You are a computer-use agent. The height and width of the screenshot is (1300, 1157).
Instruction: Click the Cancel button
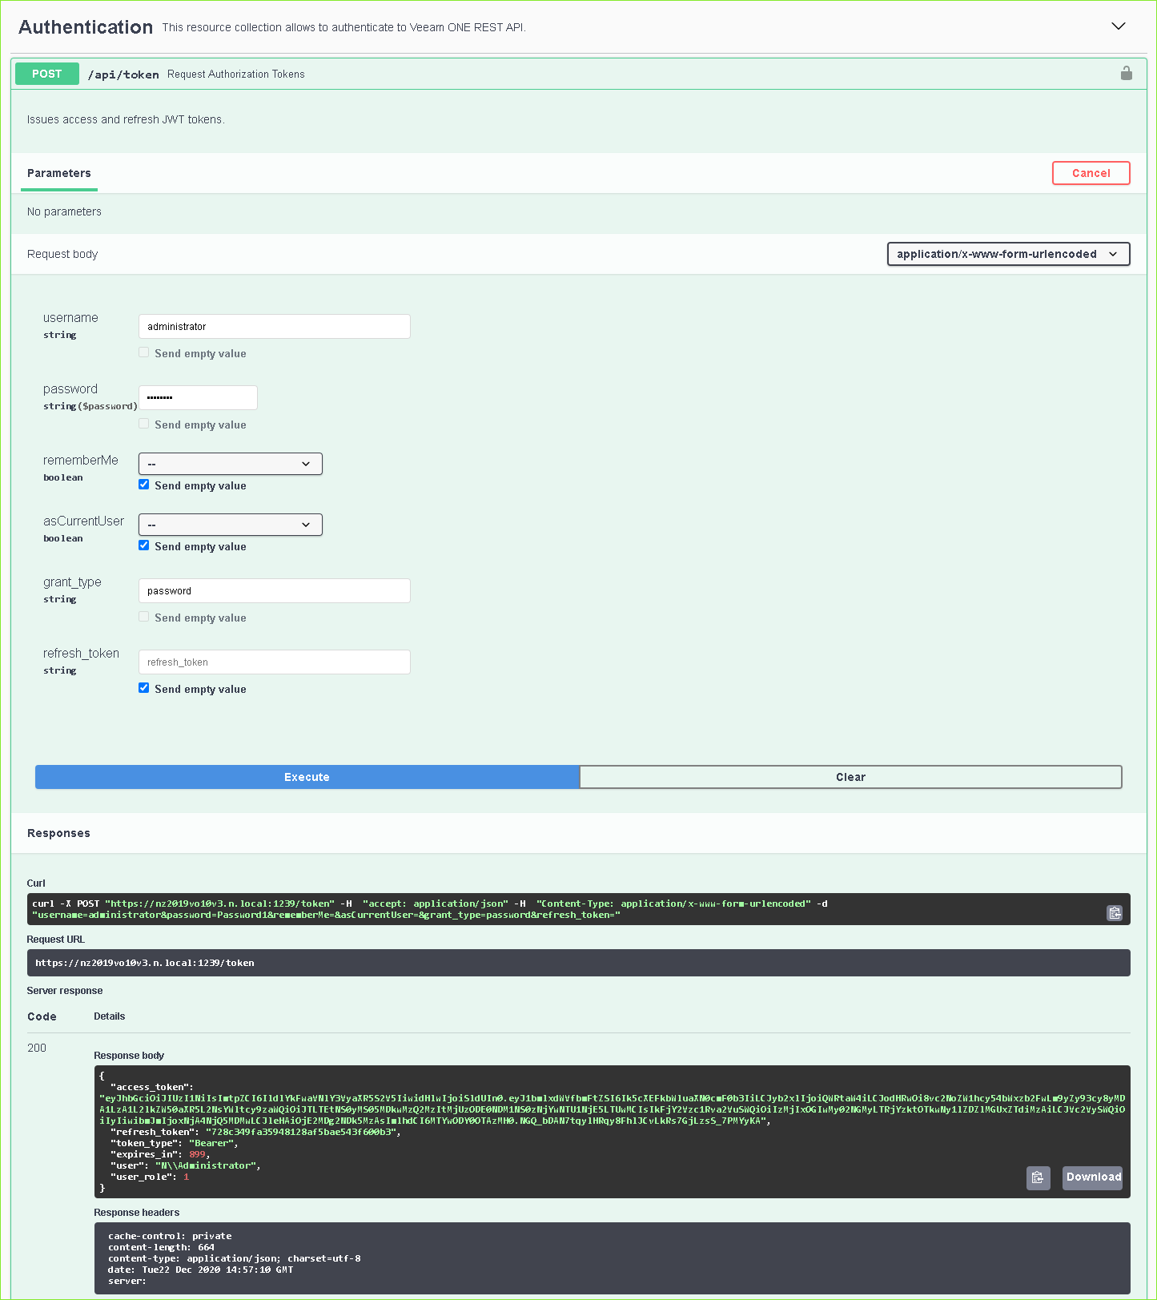[1091, 173]
